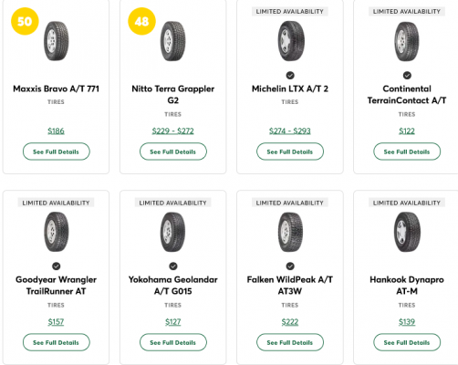This screenshot has width=458, height=365.
Task: Open the Nitto Terra Grappler G2 tire image
Action: [x=173, y=41]
